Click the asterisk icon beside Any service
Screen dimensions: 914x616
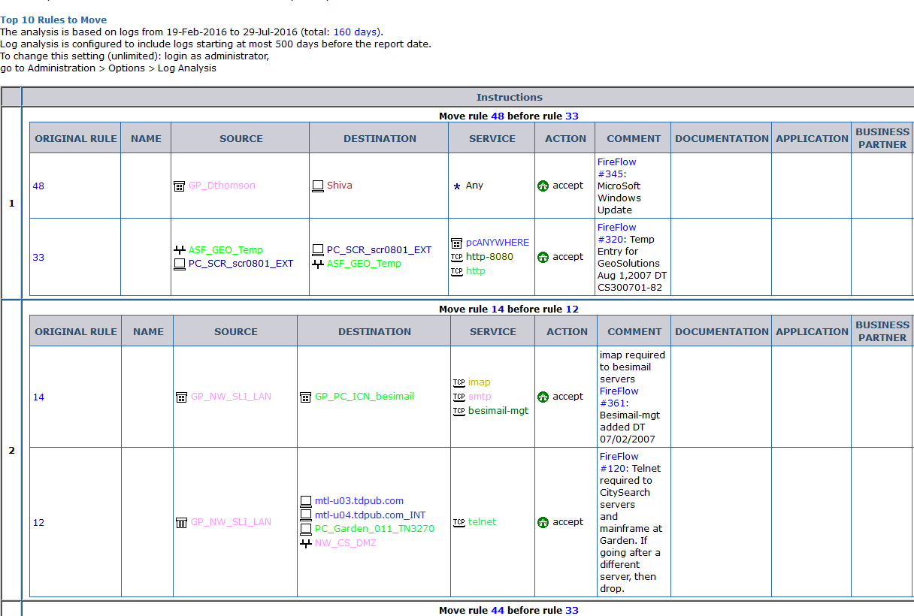[456, 186]
